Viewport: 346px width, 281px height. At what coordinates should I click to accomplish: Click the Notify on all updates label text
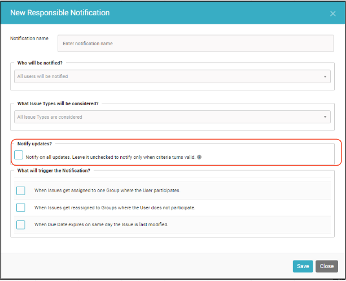[x=111, y=157]
